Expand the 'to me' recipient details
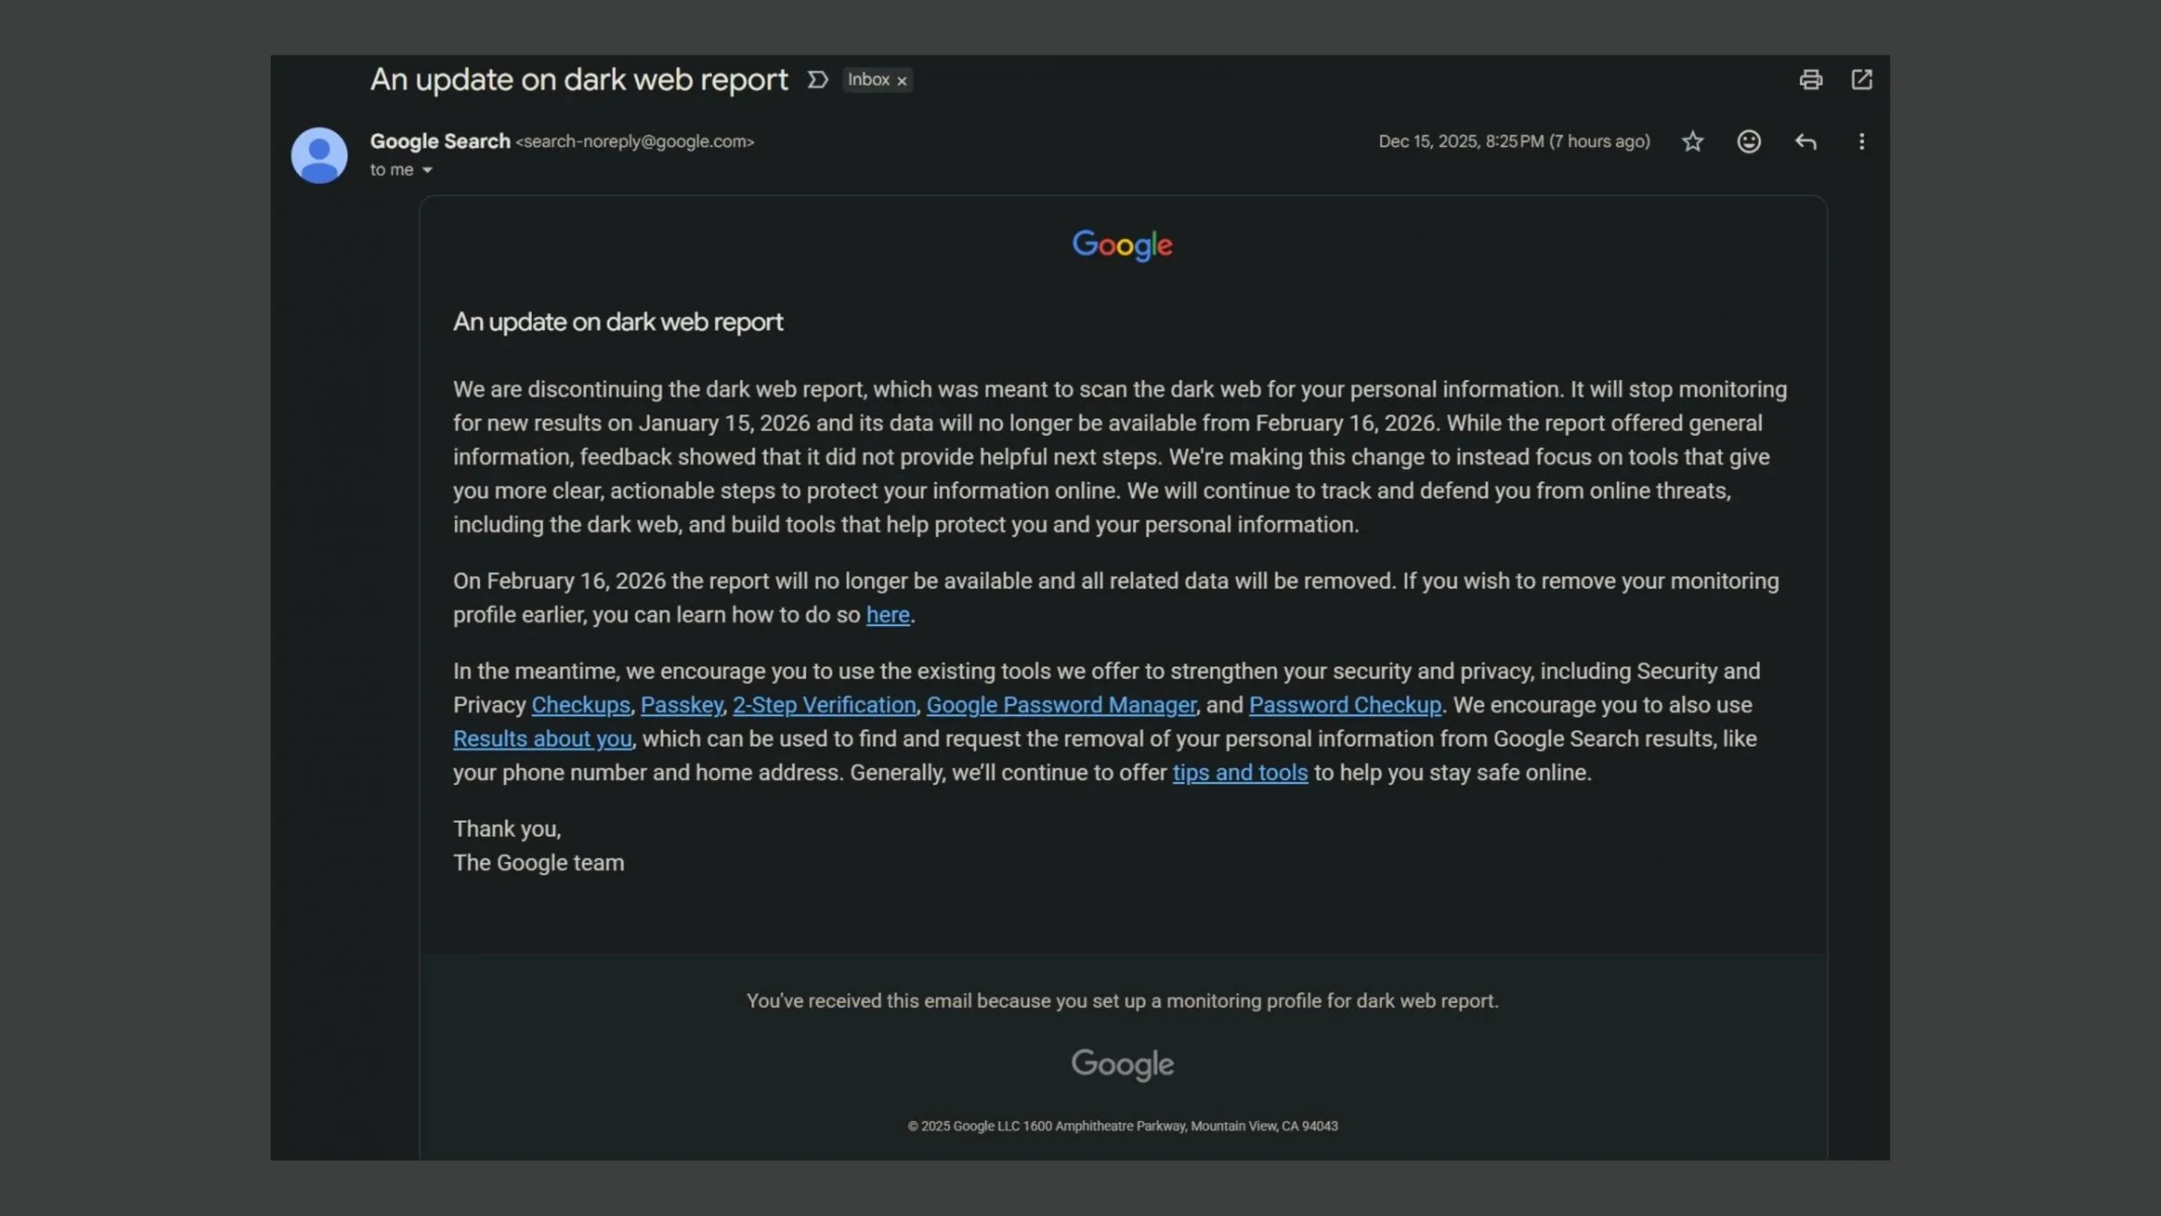The image size is (2161, 1216). point(402,170)
